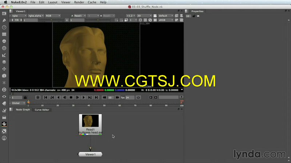Screen dimensions: 291x163
Task: Toggle the playback loop mode button
Action: pyautogui.click(x=138, y=97)
